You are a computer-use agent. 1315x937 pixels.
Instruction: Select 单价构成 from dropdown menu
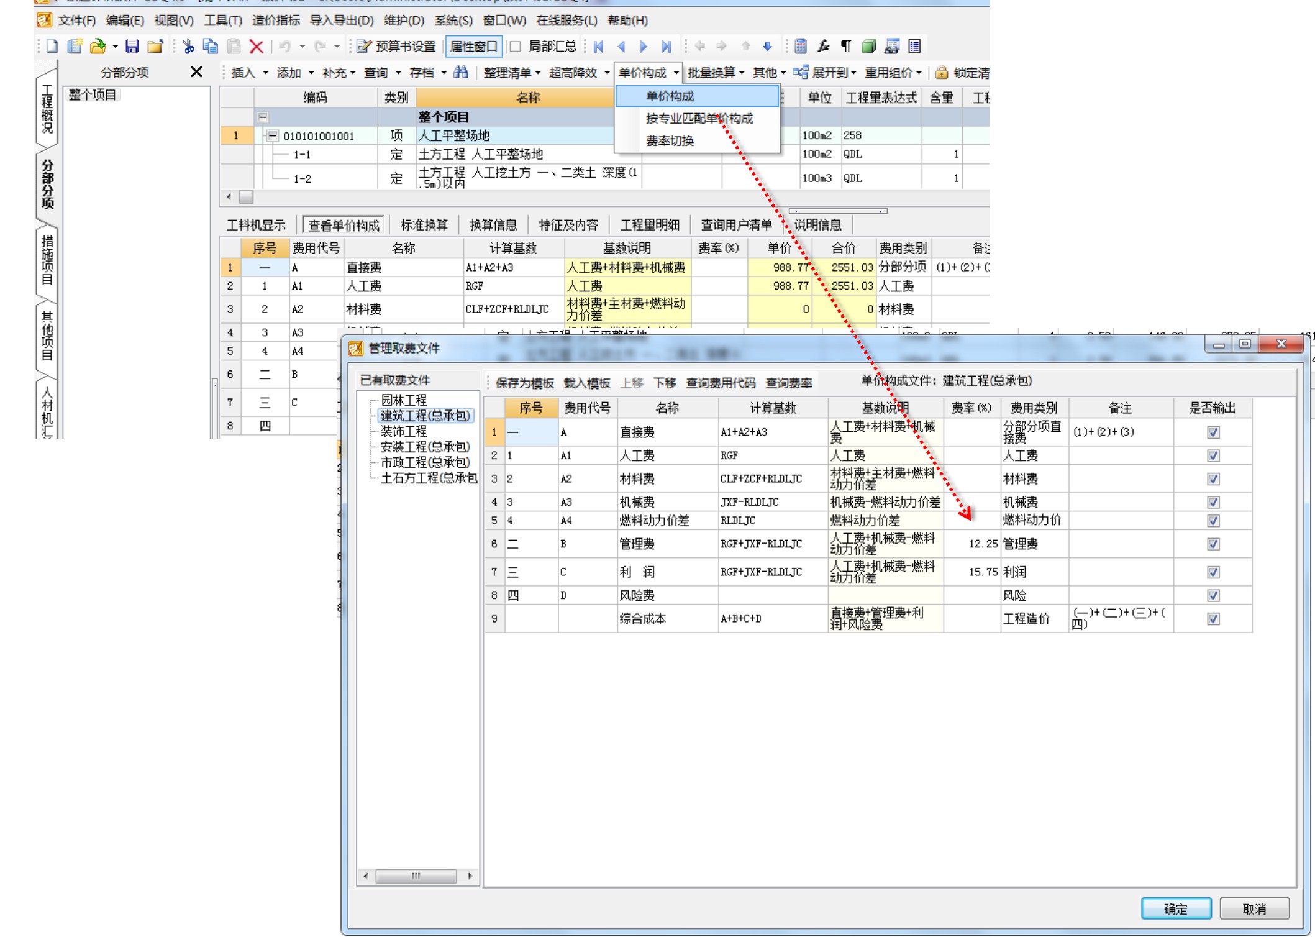(697, 96)
